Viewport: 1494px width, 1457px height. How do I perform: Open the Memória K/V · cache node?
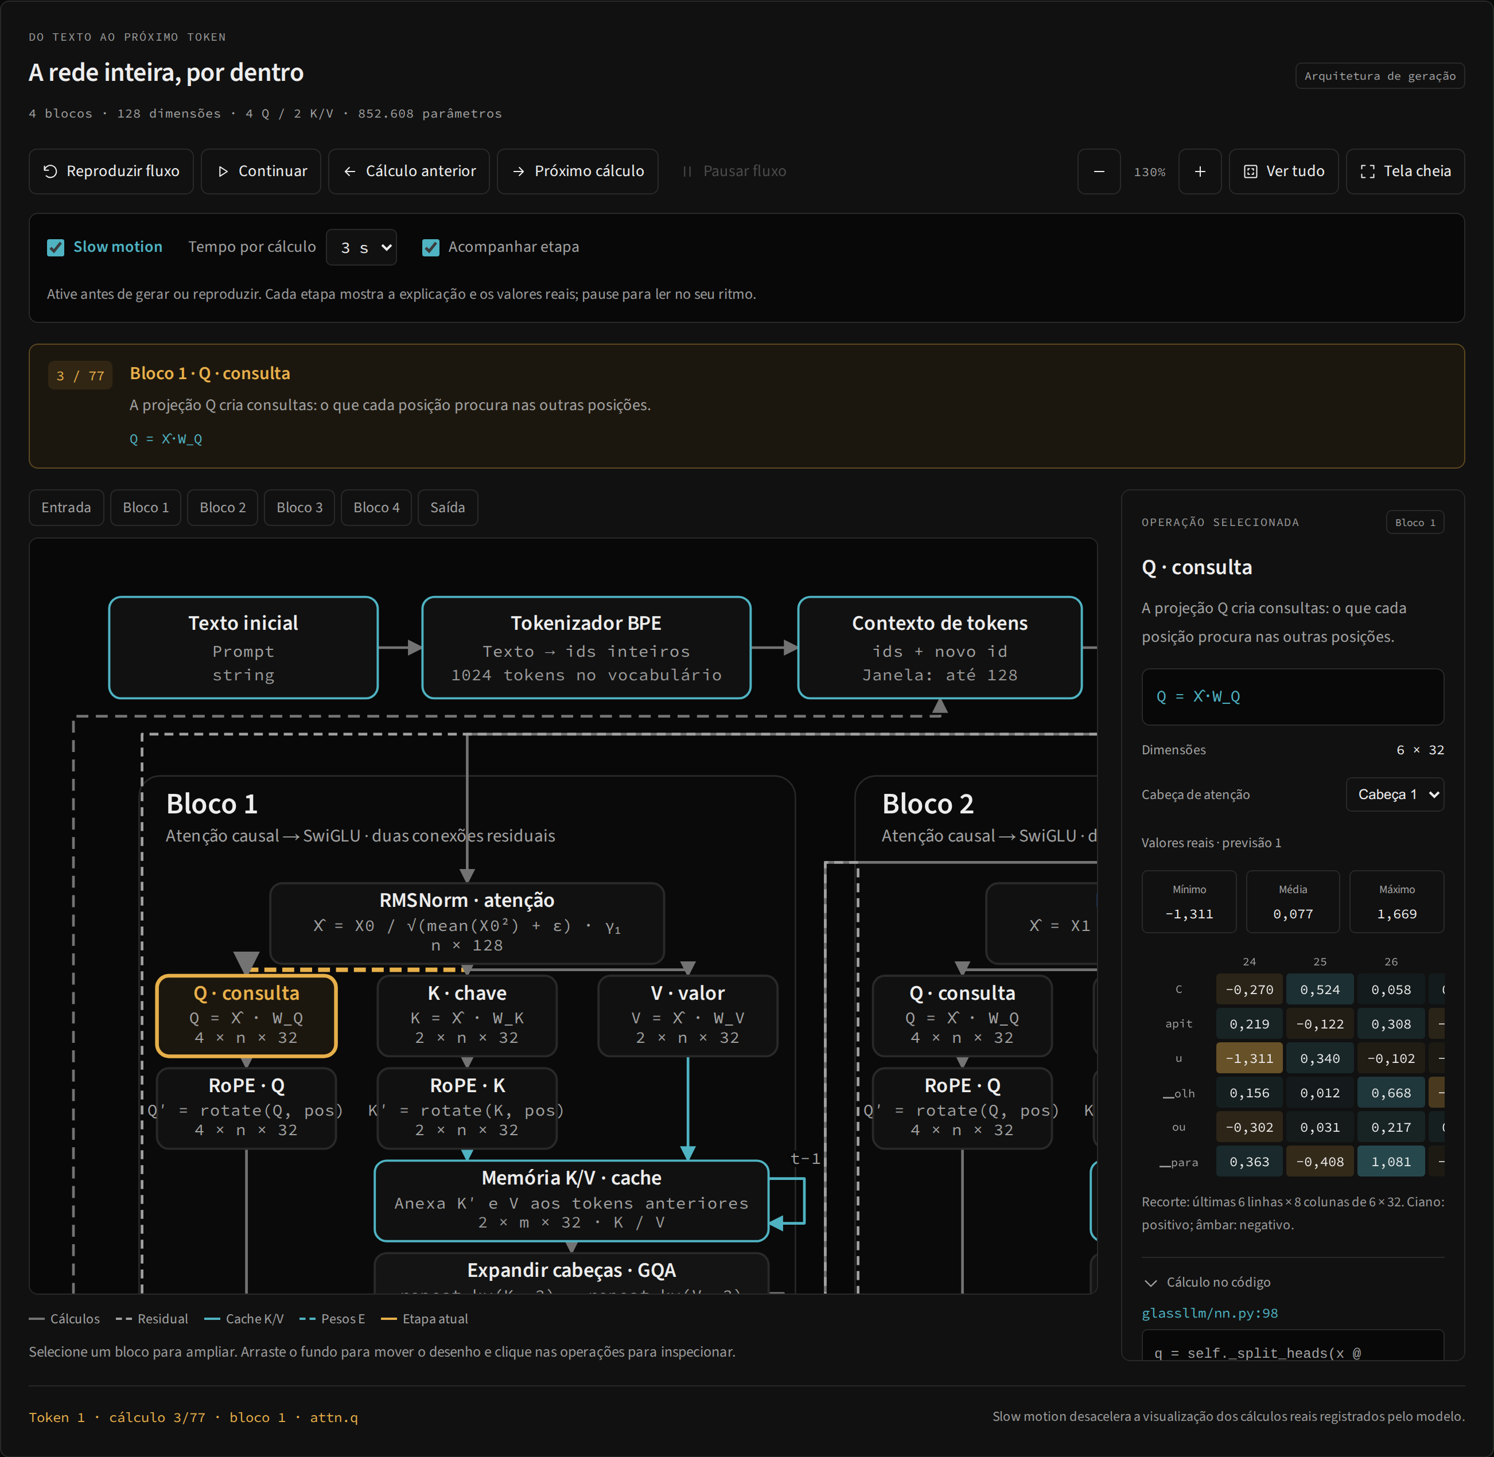pyautogui.click(x=572, y=1201)
